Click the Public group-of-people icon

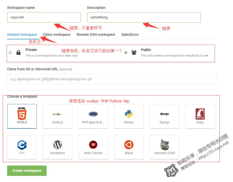pyautogui.click(x=134, y=52)
